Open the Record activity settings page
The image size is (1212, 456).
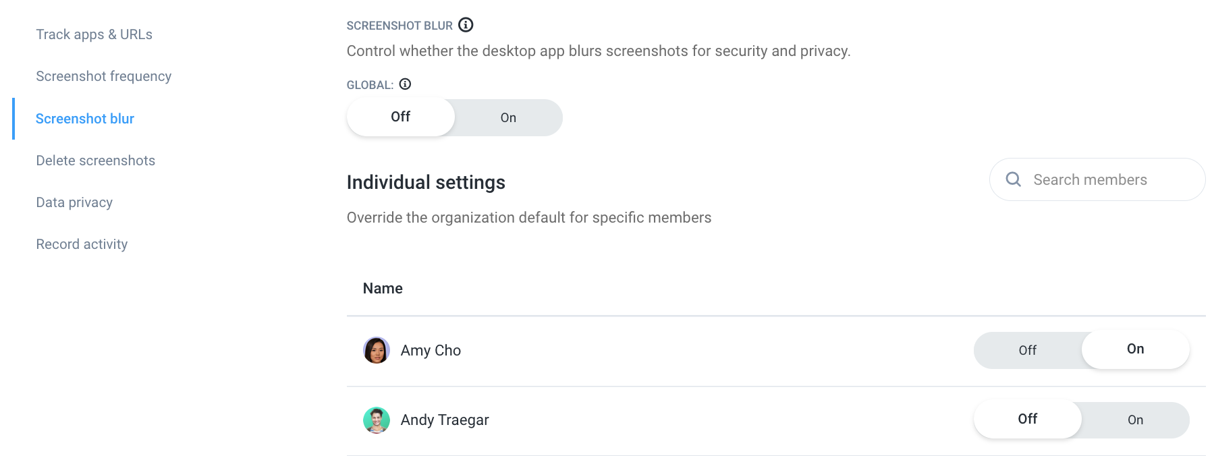[x=82, y=244]
